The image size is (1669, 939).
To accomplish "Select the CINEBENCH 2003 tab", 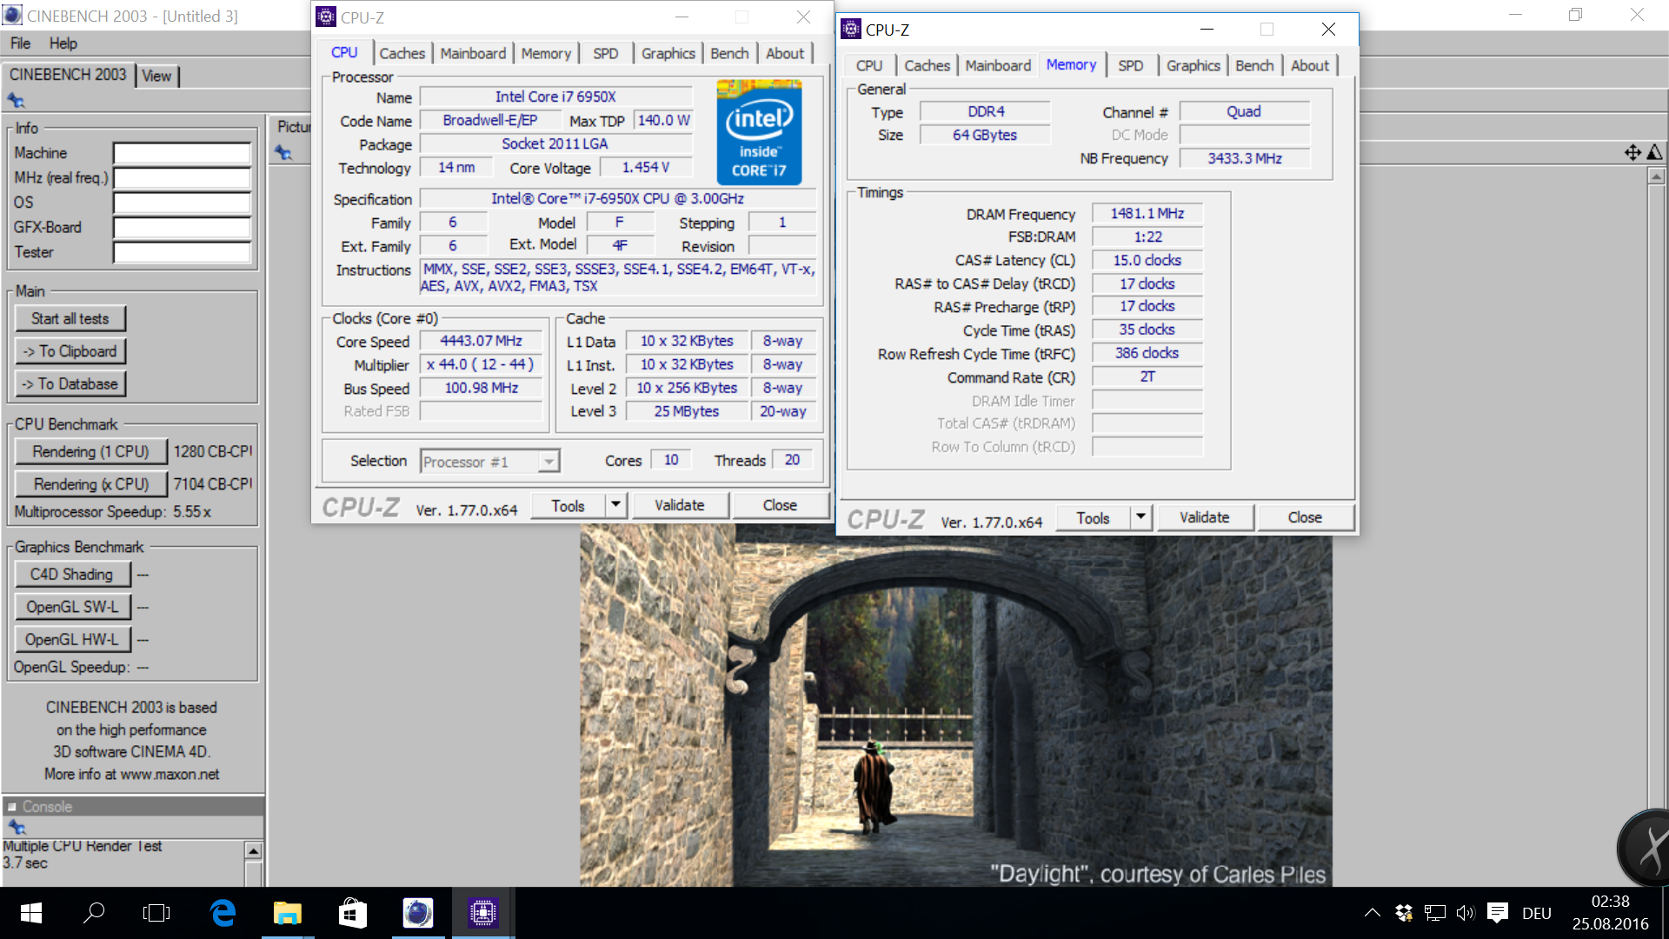I will 68,75.
